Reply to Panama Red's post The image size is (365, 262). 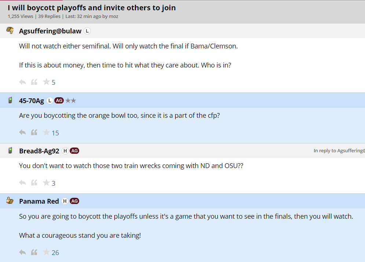point(22,252)
